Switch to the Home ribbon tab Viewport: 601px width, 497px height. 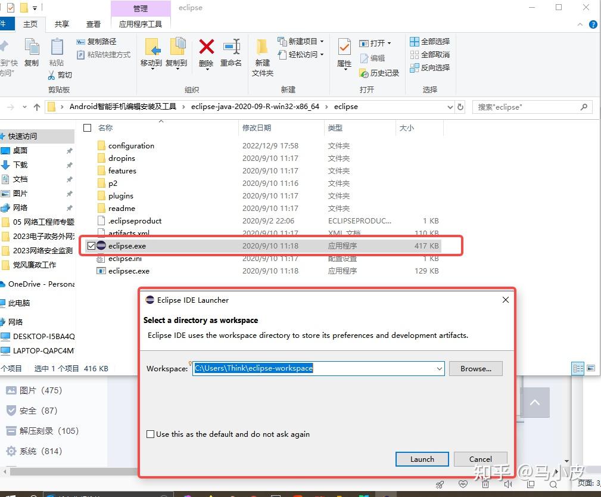pyautogui.click(x=30, y=24)
